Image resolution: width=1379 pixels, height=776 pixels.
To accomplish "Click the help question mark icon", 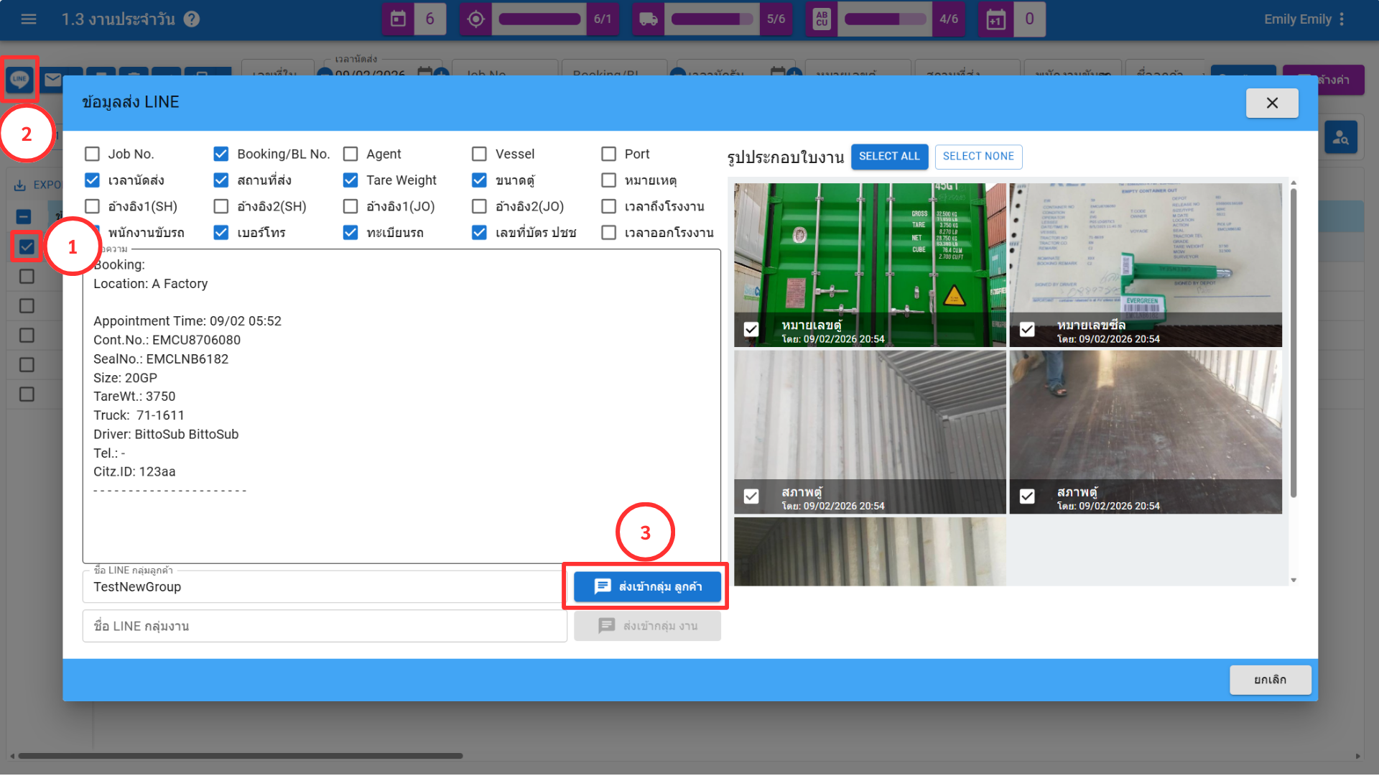I will coord(191,19).
